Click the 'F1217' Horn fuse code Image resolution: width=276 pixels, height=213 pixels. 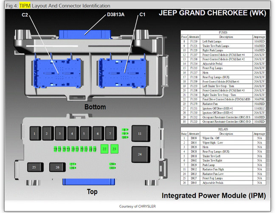click(194, 73)
